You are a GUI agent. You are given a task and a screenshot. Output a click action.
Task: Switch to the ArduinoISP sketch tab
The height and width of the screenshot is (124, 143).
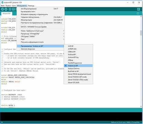click(7, 14)
